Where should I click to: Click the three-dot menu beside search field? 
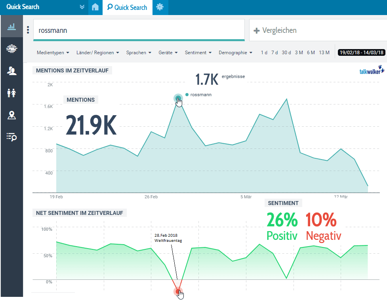[x=28, y=30]
